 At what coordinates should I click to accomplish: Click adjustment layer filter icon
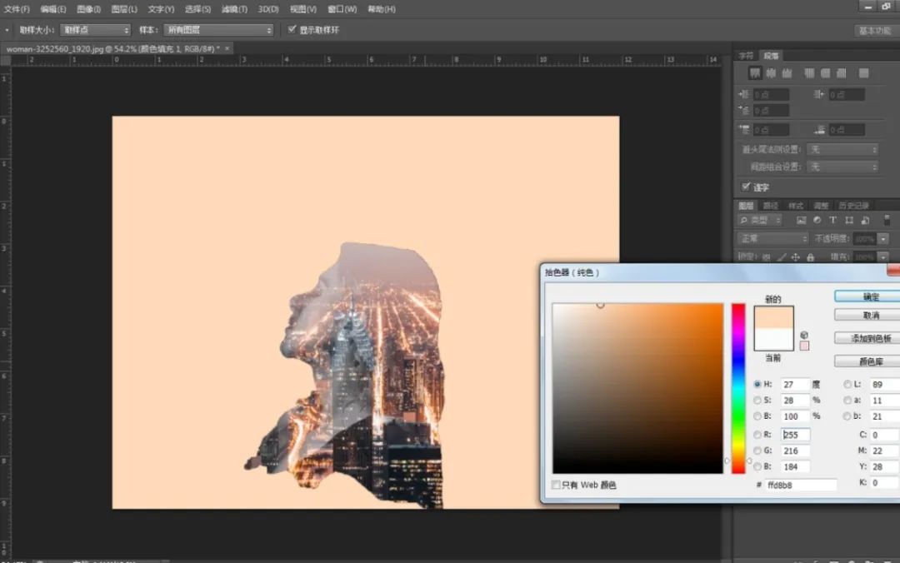coord(817,221)
